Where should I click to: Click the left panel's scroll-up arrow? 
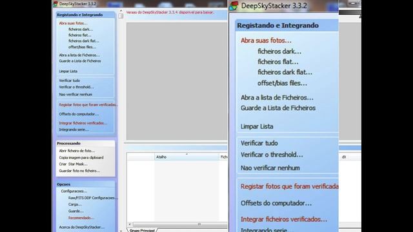(x=121, y=11)
